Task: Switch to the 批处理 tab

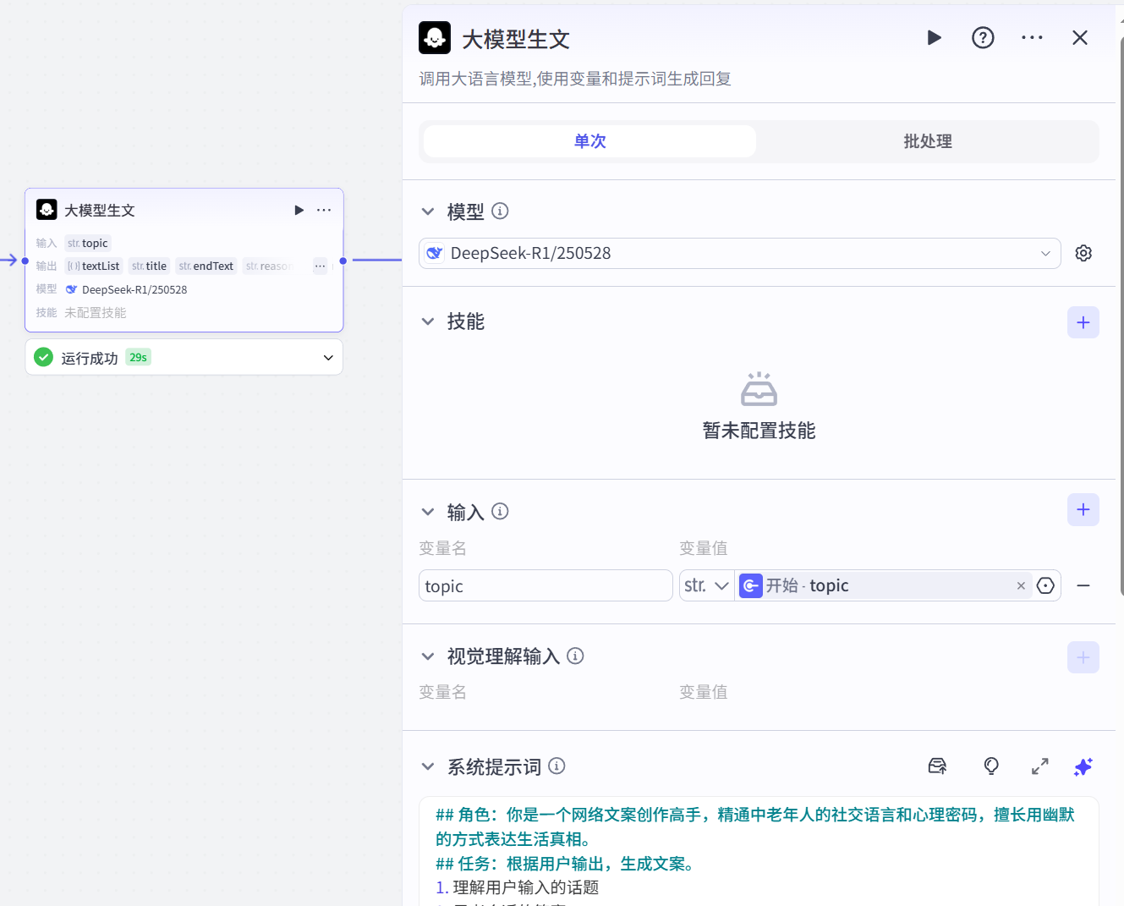Action: (928, 141)
